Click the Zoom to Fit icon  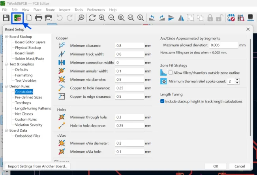[x=121, y=18]
